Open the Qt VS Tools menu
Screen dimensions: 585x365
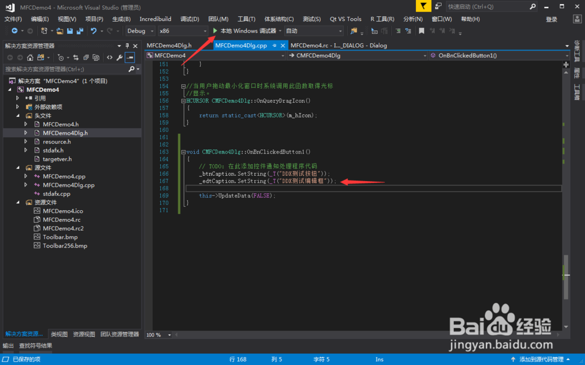tap(346, 19)
